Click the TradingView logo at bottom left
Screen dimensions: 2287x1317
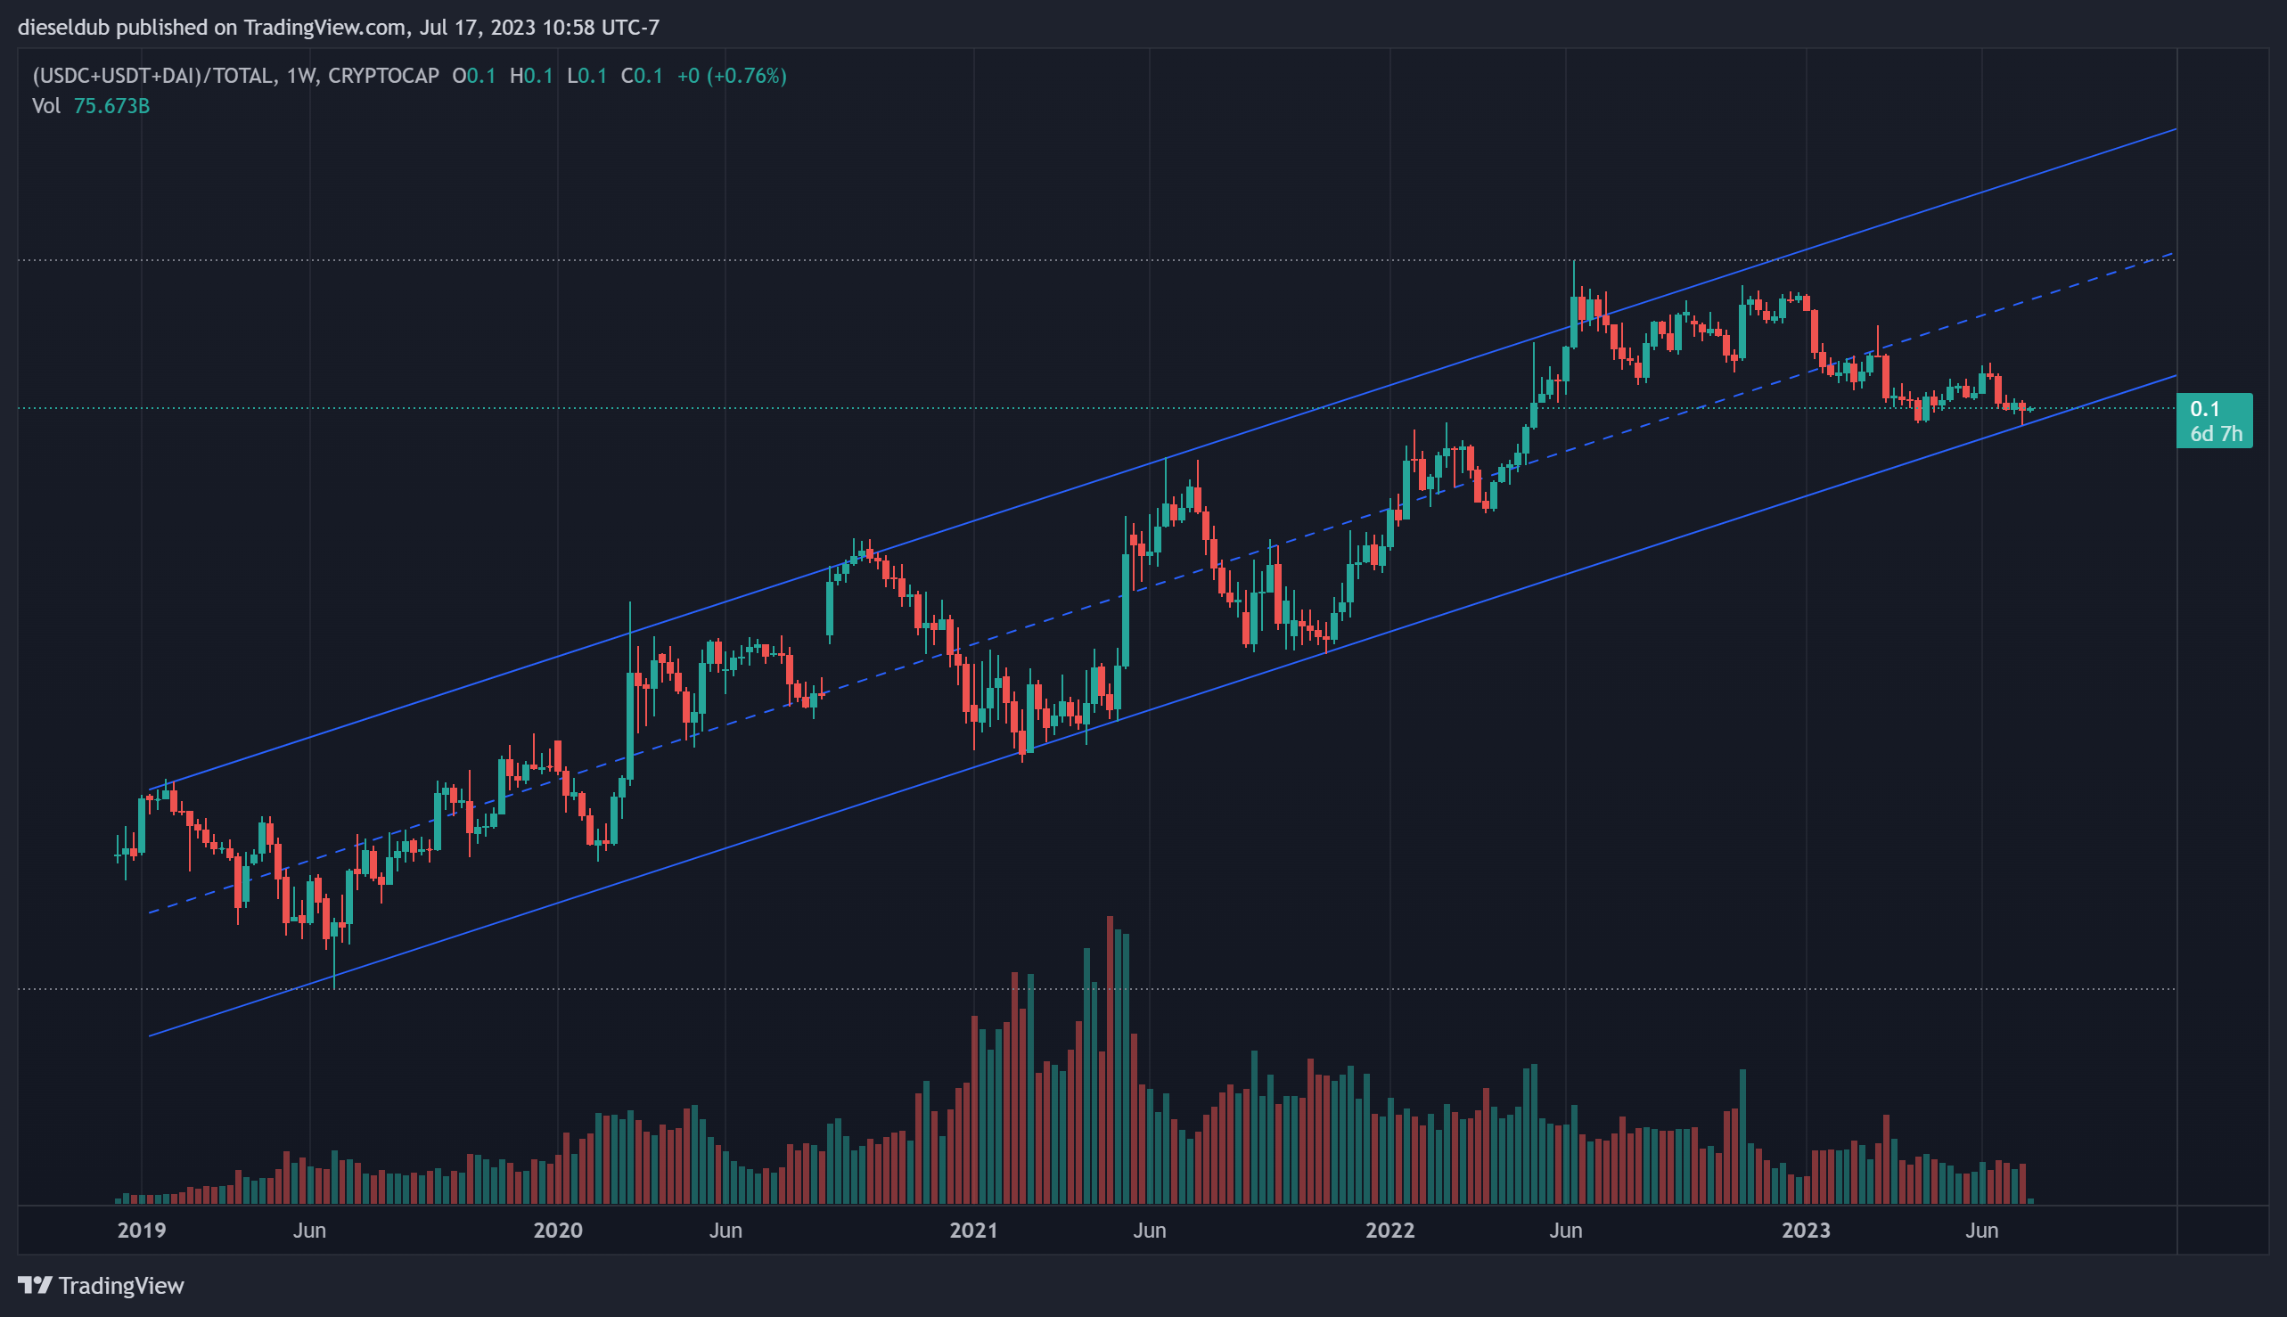(x=101, y=1285)
